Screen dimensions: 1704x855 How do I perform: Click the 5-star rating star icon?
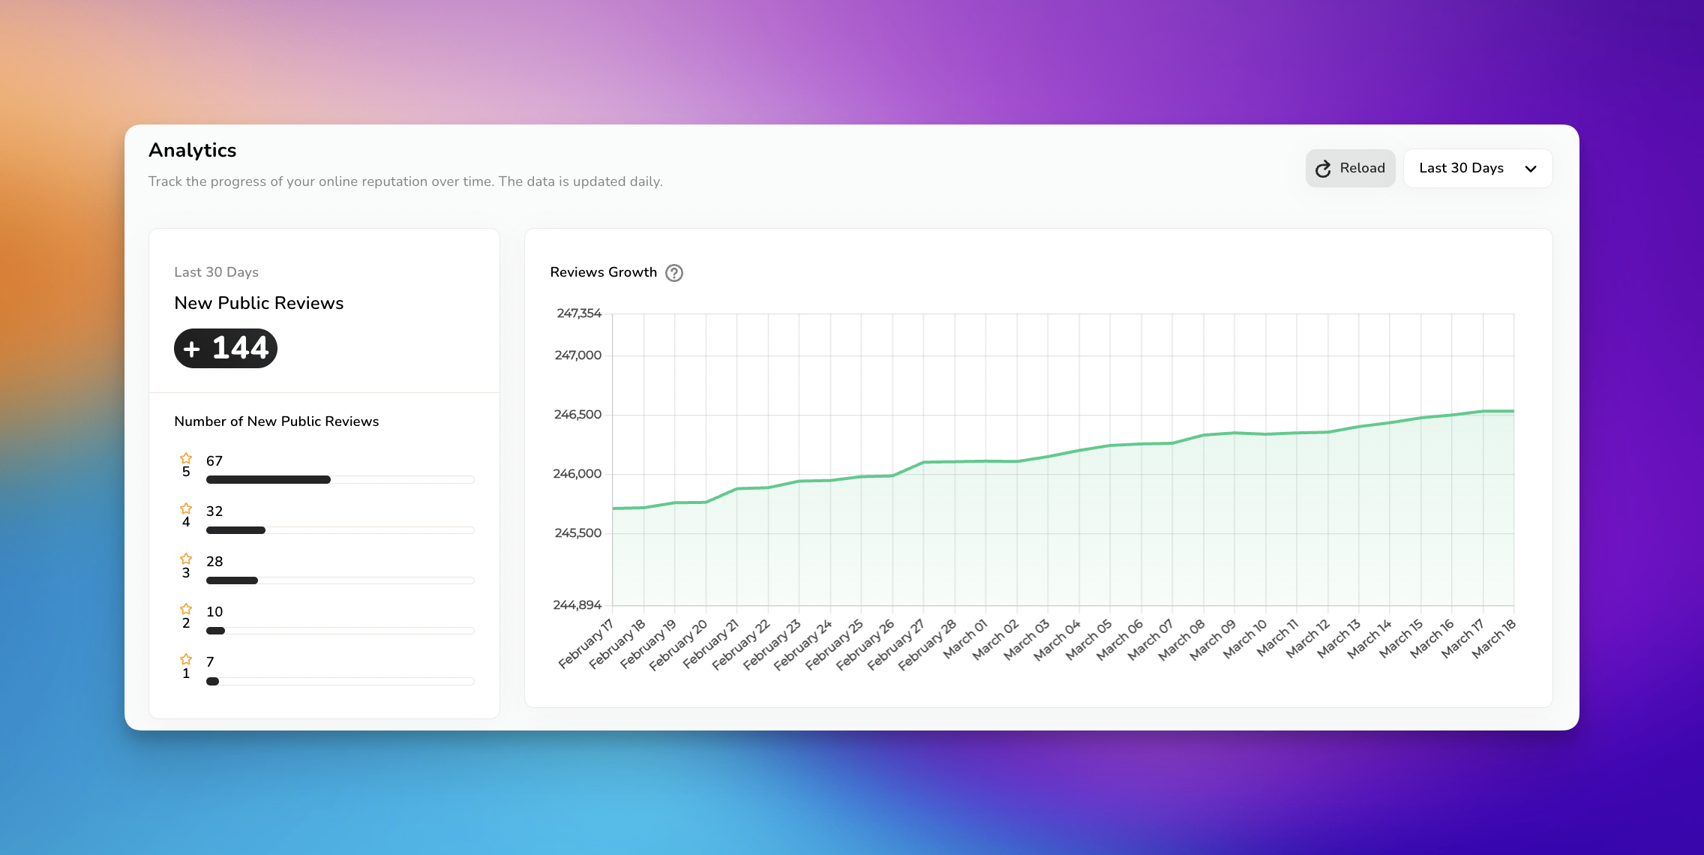(x=186, y=458)
